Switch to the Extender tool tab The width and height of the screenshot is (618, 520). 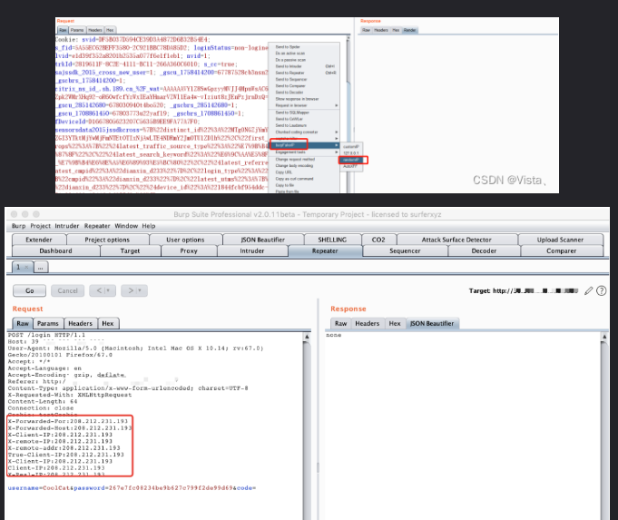click(39, 240)
